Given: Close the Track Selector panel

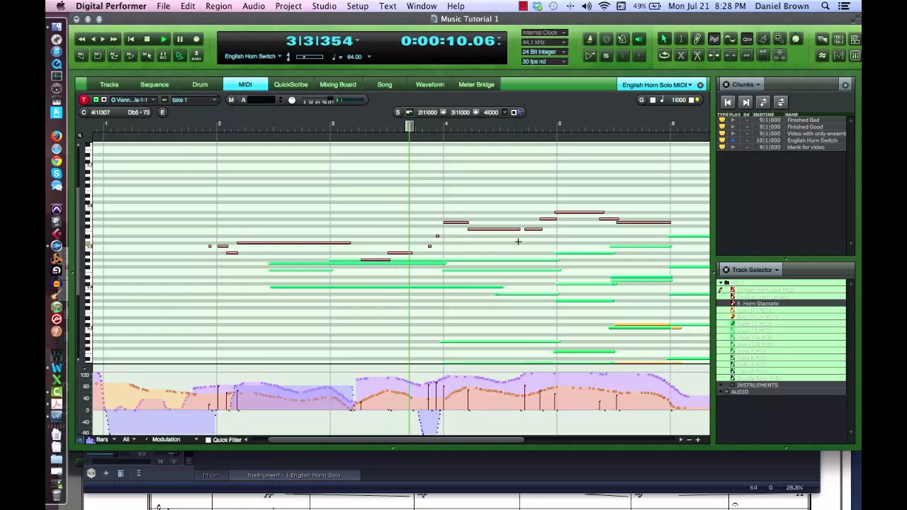Looking at the screenshot, I should click(726, 270).
